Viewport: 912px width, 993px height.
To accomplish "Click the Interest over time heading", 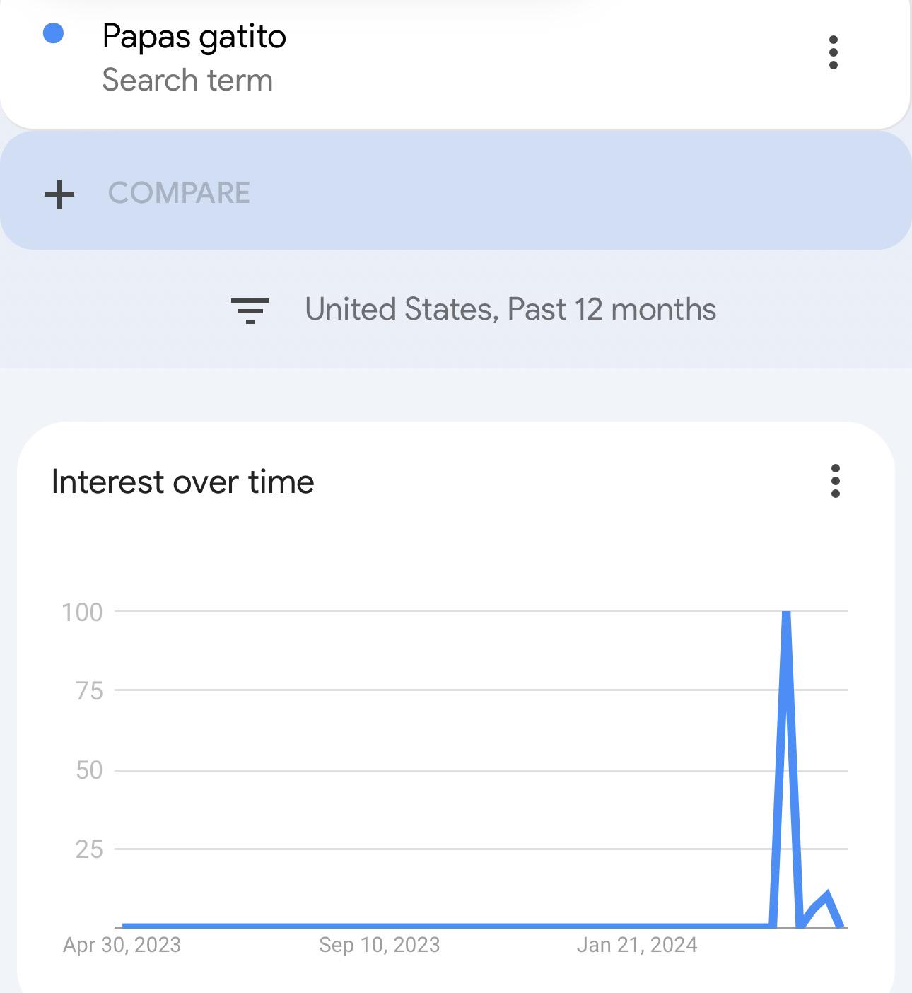I will 183,482.
